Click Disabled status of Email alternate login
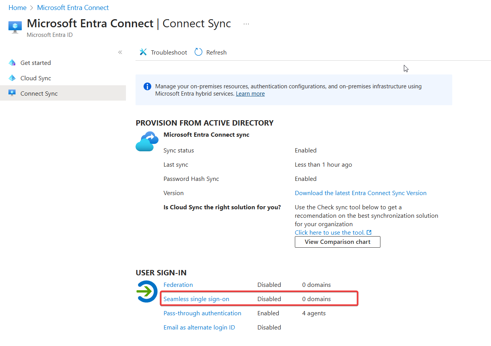491x346 pixels. (269, 327)
